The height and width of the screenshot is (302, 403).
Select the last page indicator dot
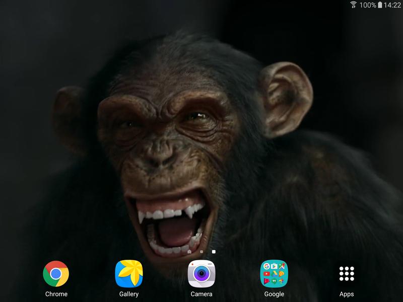(214, 252)
